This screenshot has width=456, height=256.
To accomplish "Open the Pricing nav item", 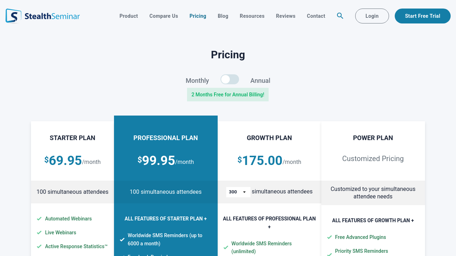I will point(198,16).
